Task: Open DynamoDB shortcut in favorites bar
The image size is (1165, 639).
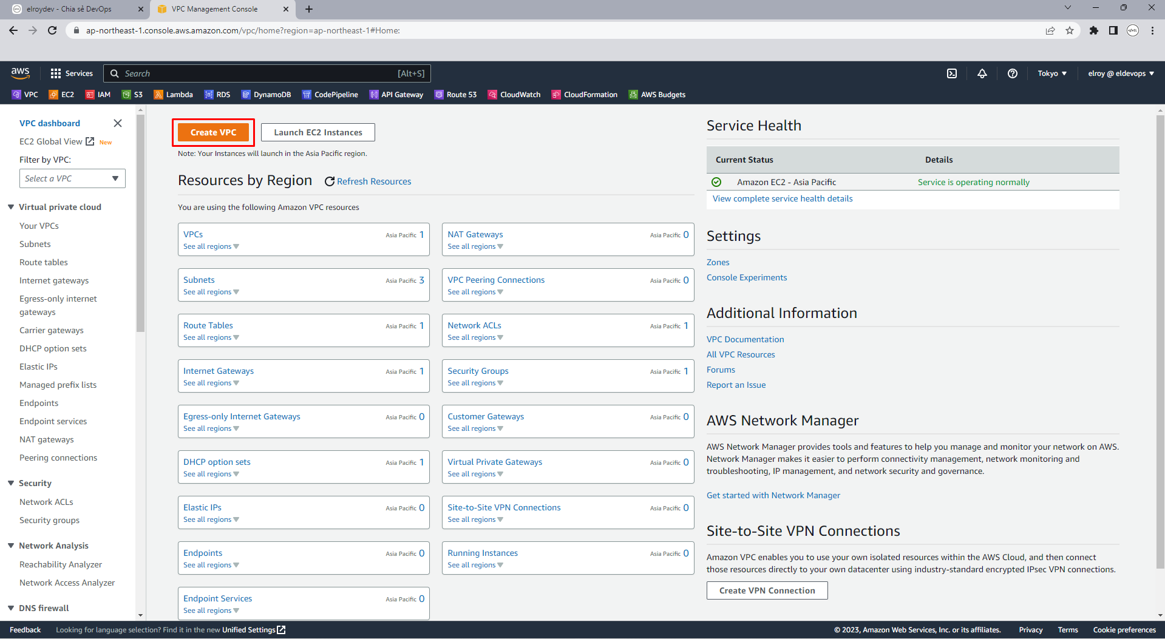Action: coord(267,95)
